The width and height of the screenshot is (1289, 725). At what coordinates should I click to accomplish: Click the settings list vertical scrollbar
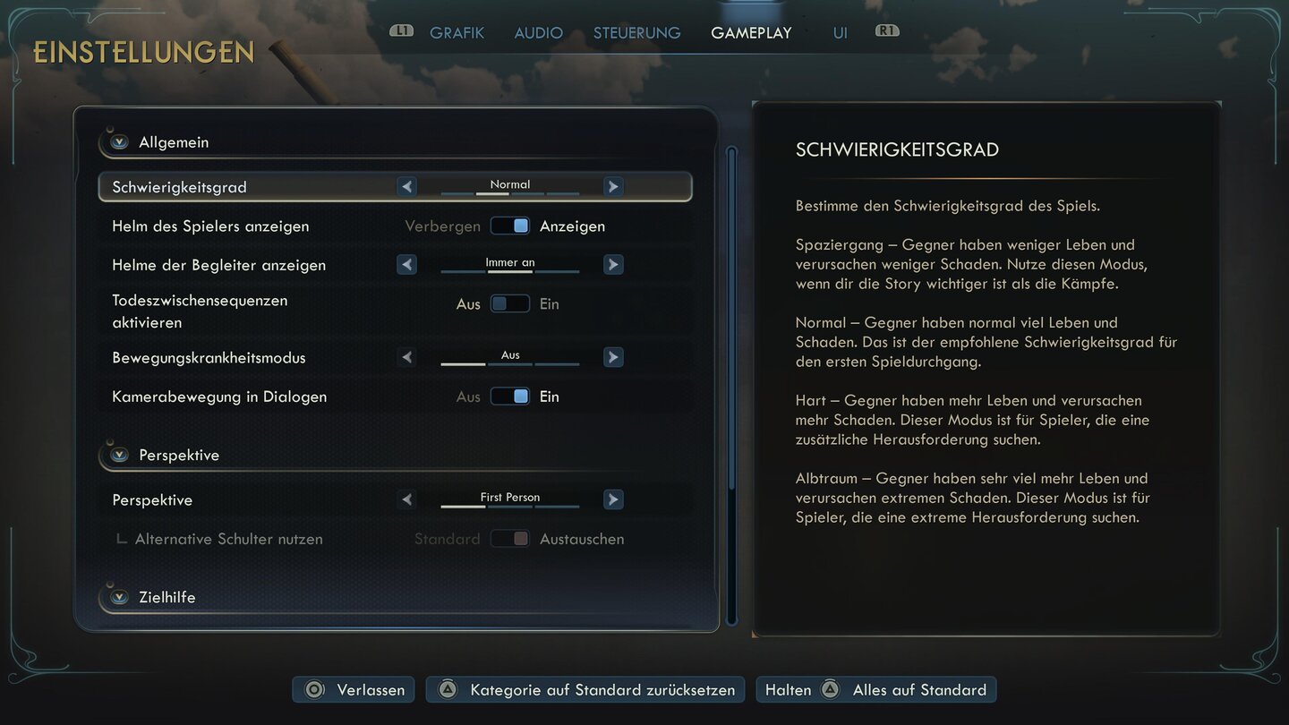click(731, 385)
